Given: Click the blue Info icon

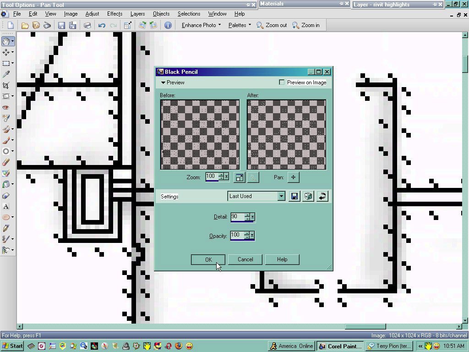Looking at the screenshot, I should (x=168, y=26).
